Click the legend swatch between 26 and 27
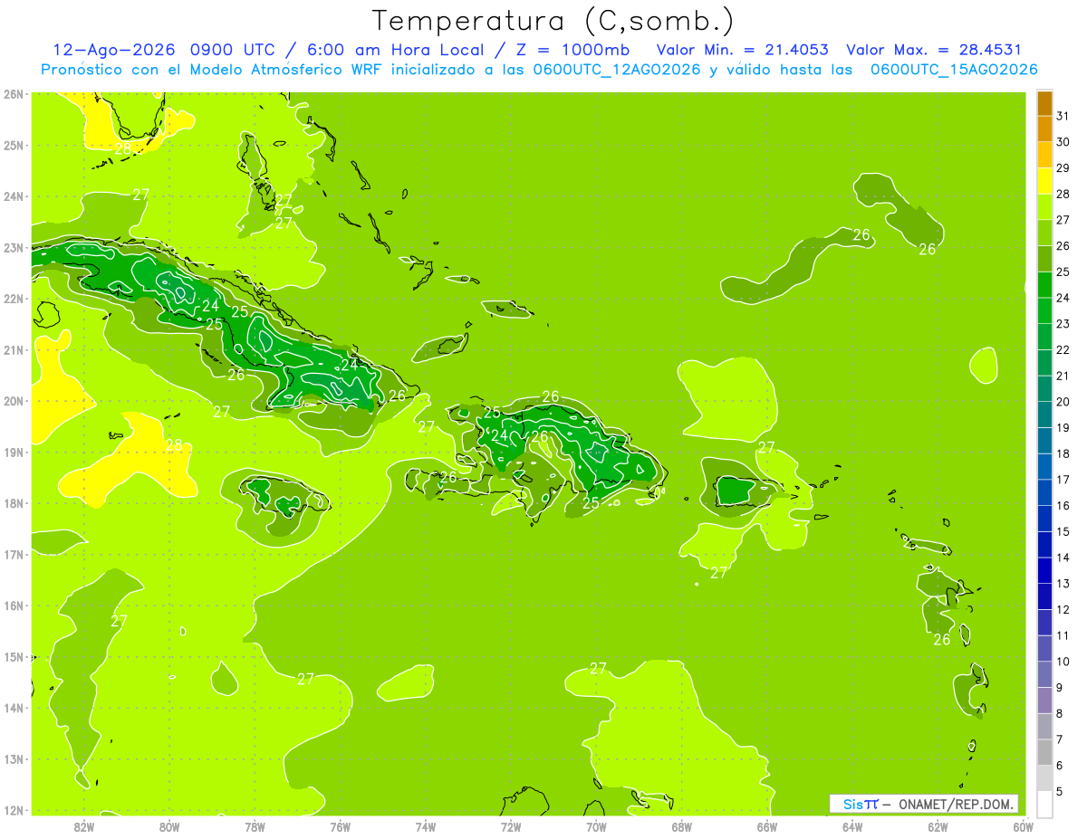Screen dimensions: 1087x839 [x=1044, y=233]
